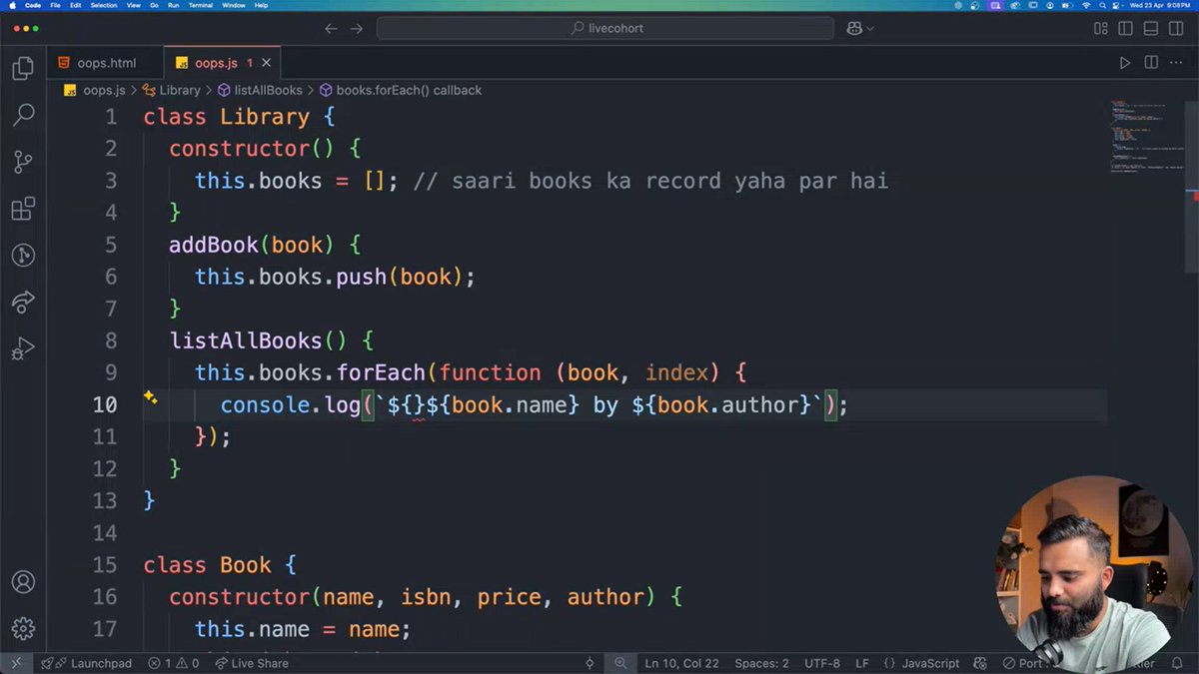This screenshot has height=674, width=1199.
Task: Open Run and Debug view
Action: (x=23, y=348)
